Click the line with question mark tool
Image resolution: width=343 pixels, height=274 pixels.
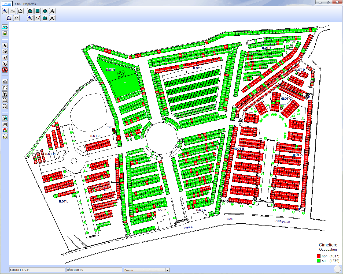coord(38,18)
